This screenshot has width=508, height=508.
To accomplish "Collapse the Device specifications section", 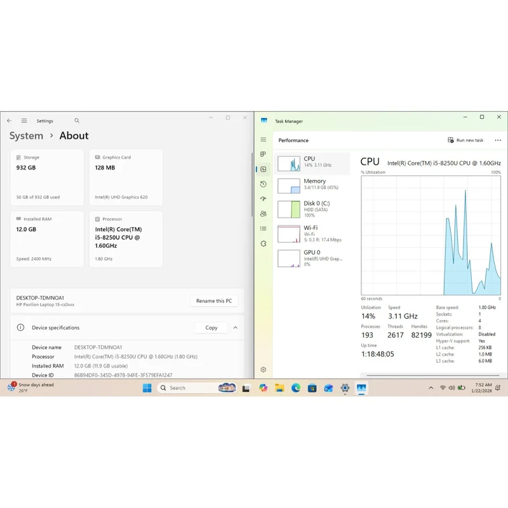I will (235, 328).
